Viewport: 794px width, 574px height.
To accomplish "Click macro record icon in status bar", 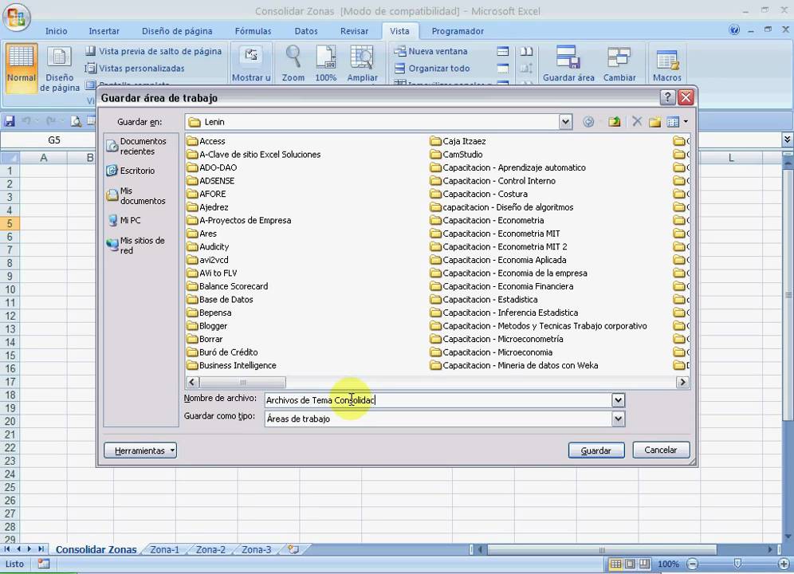I will (44, 564).
